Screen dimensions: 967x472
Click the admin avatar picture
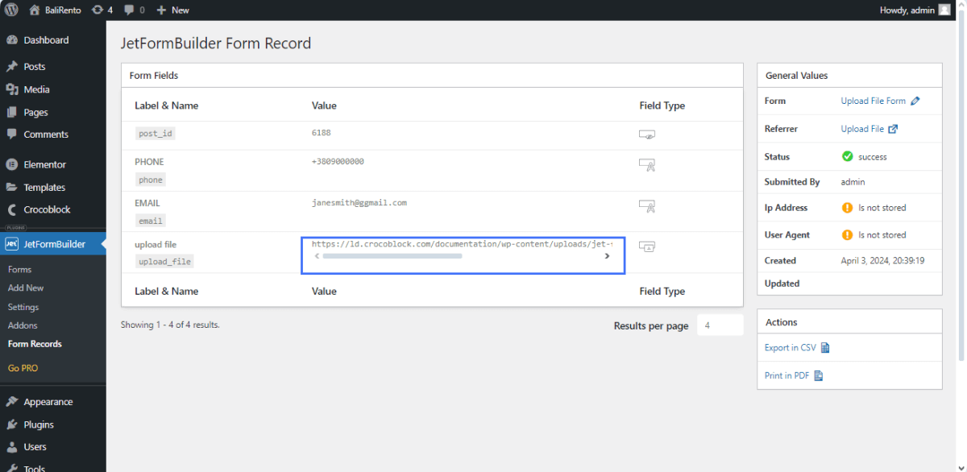pos(944,10)
